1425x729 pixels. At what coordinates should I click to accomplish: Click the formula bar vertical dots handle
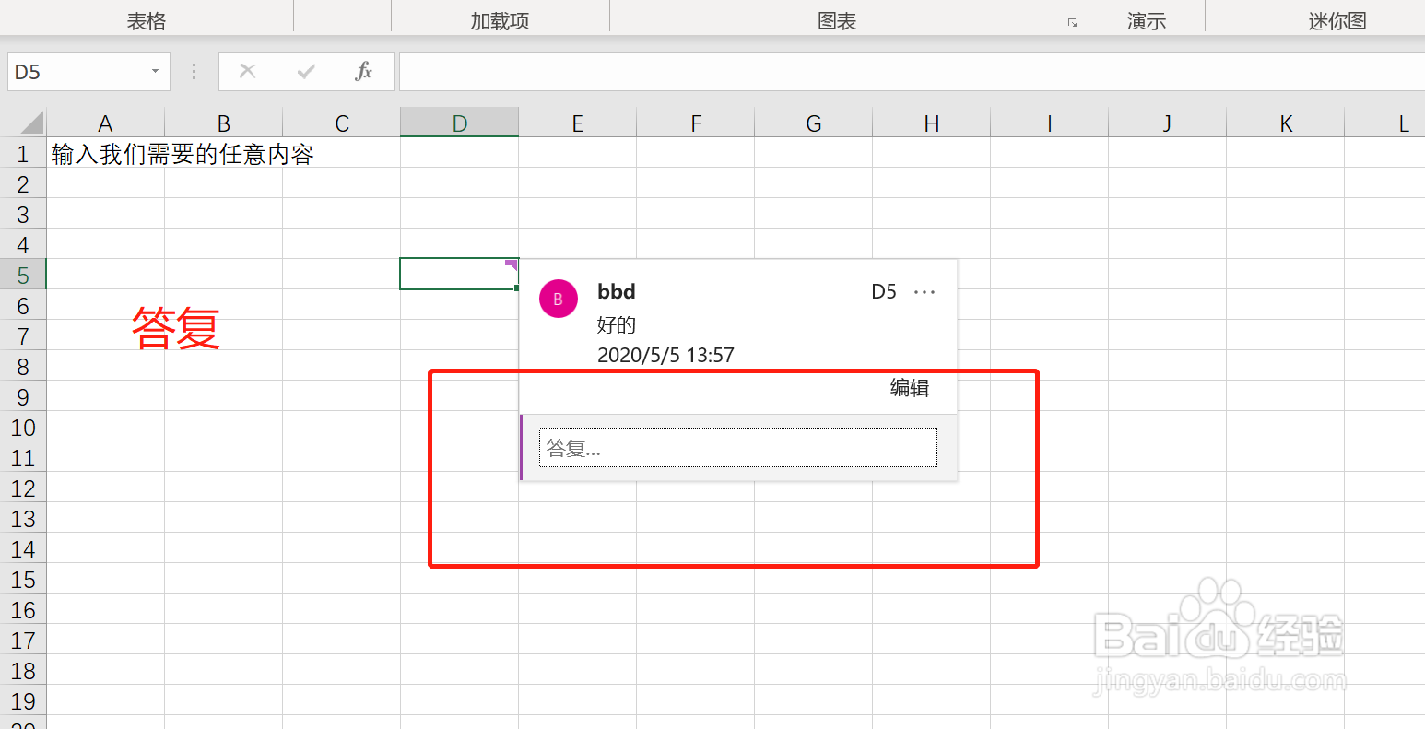tap(194, 72)
